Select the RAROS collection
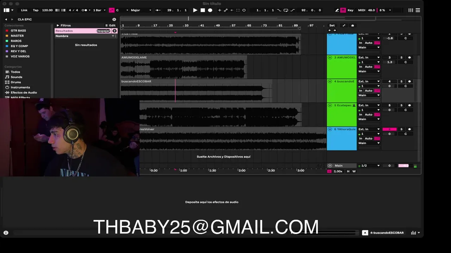The image size is (451, 253). (16, 41)
